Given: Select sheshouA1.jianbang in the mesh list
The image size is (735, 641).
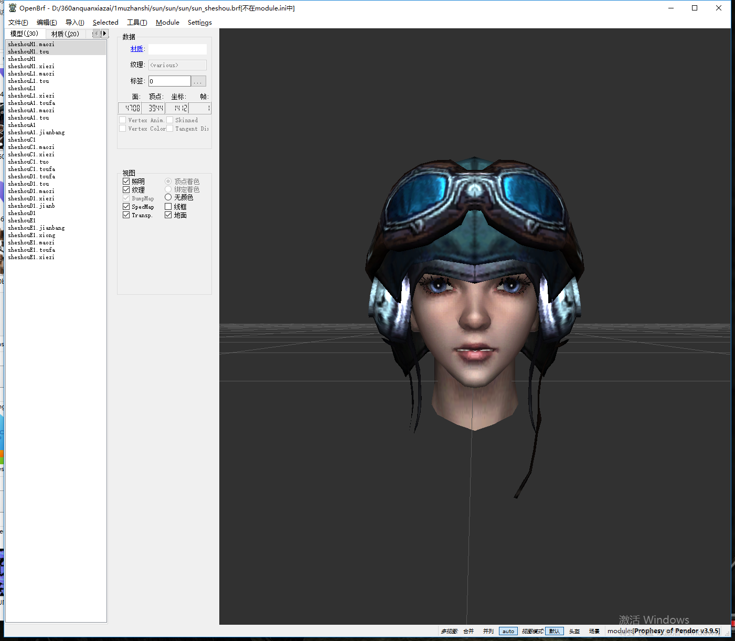Looking at the screenshot, I should (56, 132).
